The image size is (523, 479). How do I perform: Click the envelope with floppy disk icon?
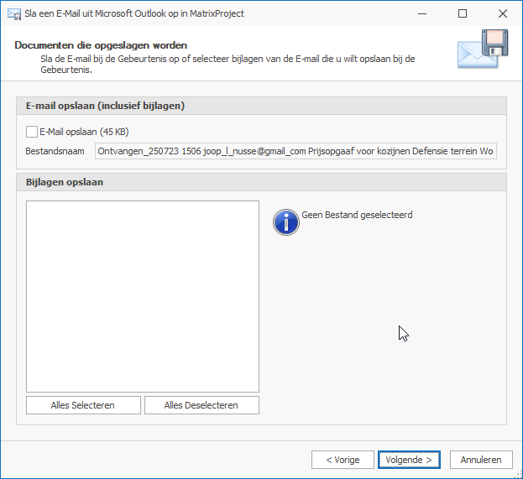[483, 49]
